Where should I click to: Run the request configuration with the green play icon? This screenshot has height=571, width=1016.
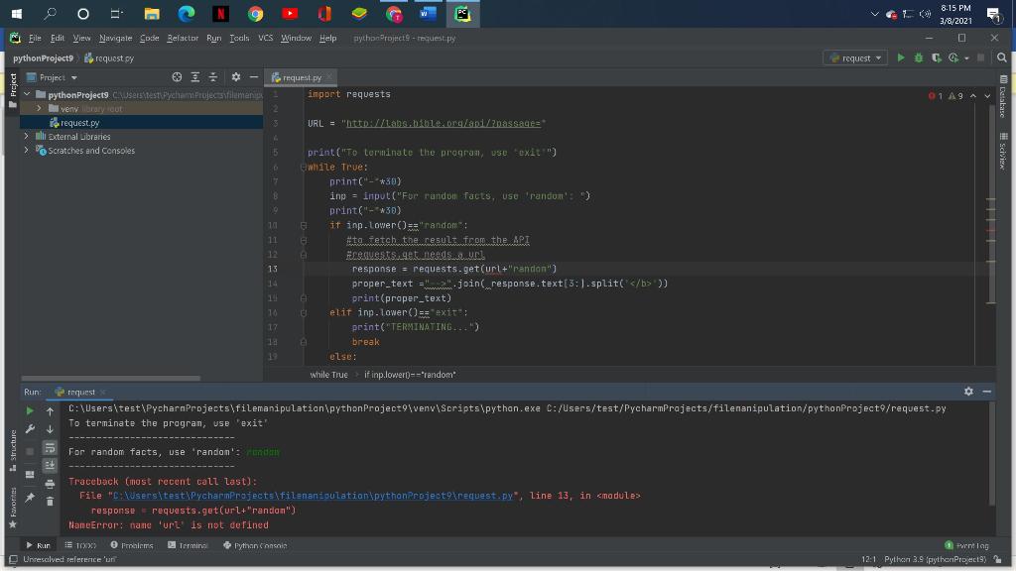point(901,57)
